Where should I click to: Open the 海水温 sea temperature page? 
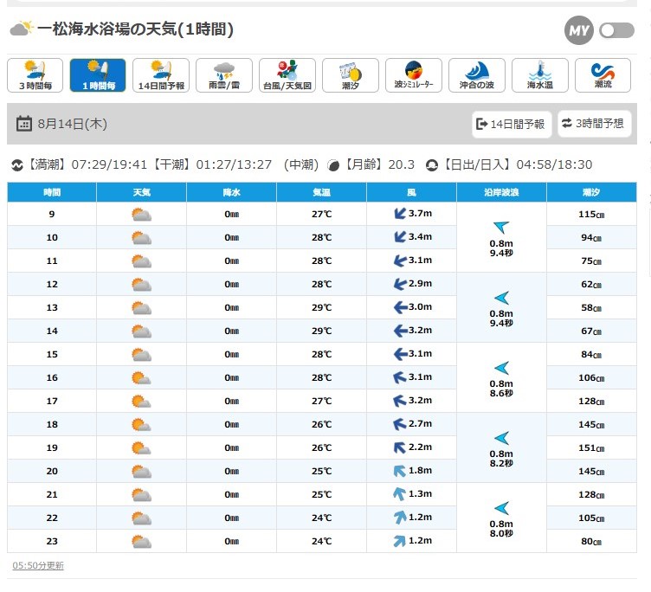tap(539, 75)
